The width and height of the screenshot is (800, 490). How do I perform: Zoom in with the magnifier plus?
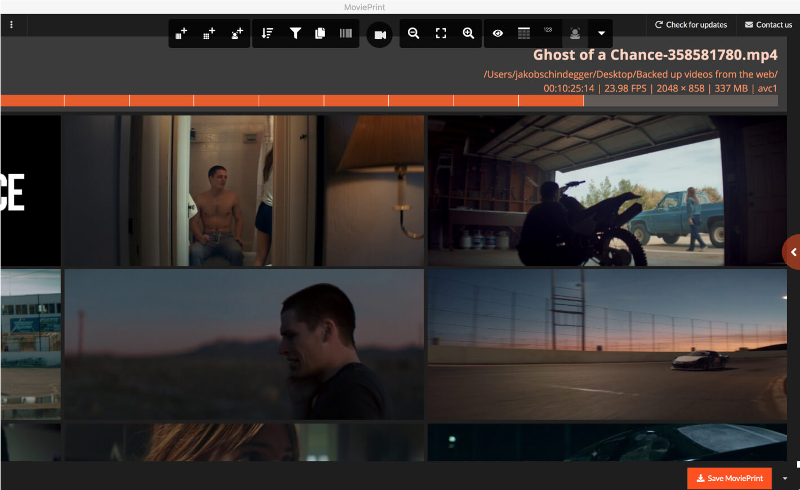[x=468, y=33]
